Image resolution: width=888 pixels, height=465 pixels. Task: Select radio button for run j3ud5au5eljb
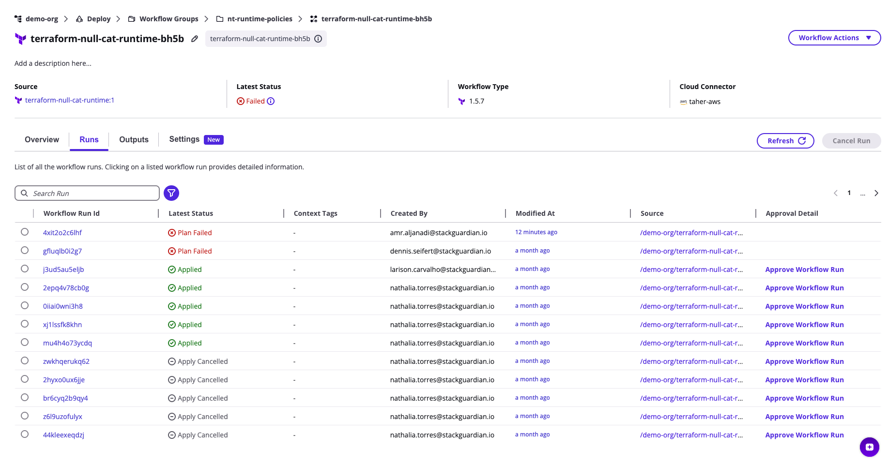[x=25, y=269]
